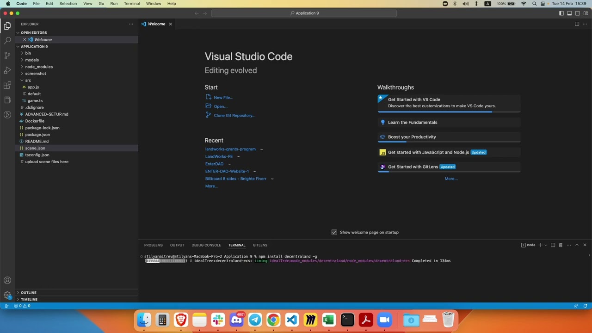Launch Brave browser from the dock
The width and height of the screenshot is (592, 333).
181,320
